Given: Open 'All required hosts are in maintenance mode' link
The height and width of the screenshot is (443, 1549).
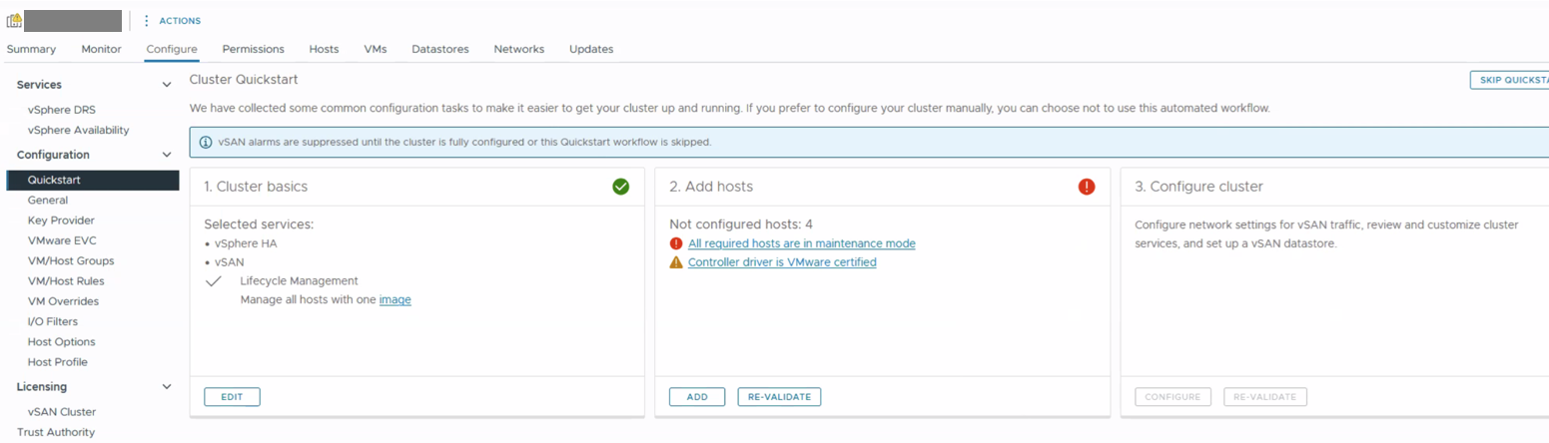Looking at the screenshot, I should point(801,243).
